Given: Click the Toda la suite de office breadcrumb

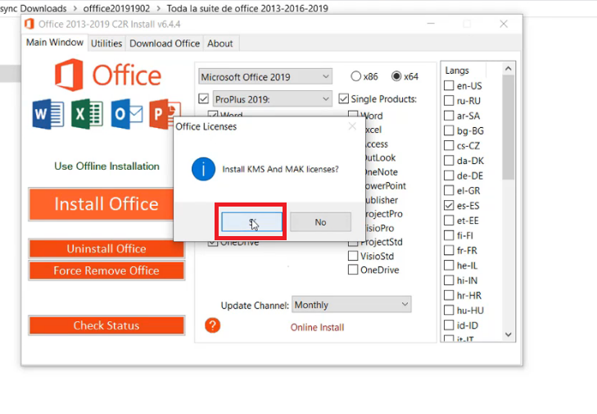Looking at the screenshot, I should click(247, 8).
